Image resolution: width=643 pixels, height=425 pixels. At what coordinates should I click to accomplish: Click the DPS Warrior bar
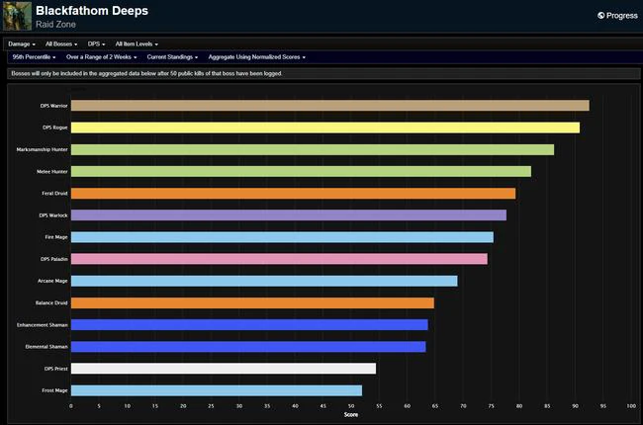coord(330,106)
